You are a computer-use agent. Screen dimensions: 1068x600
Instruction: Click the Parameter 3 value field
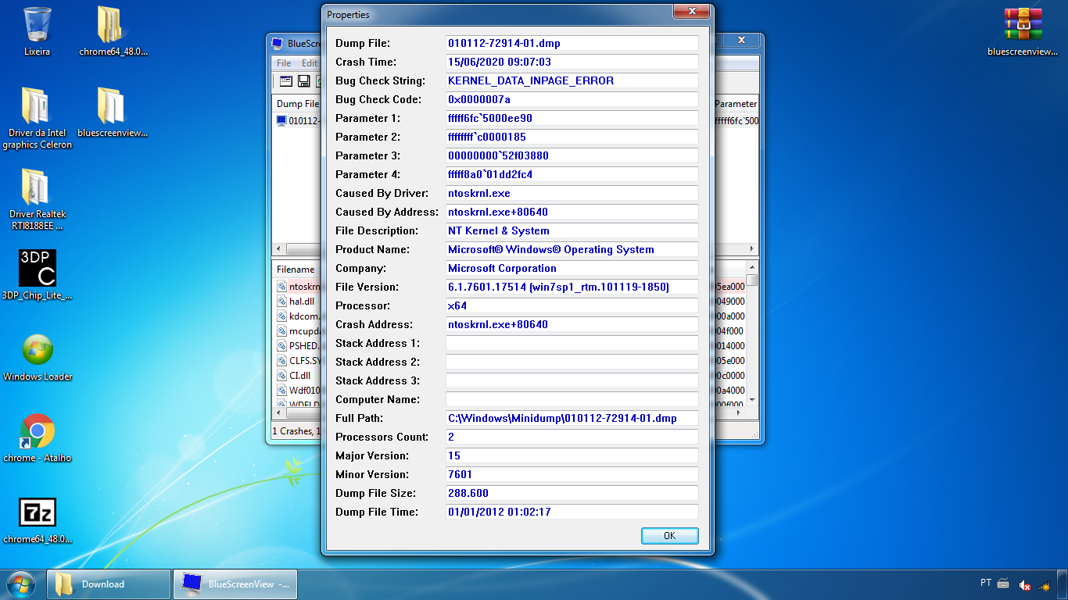[x=572, y=155]
